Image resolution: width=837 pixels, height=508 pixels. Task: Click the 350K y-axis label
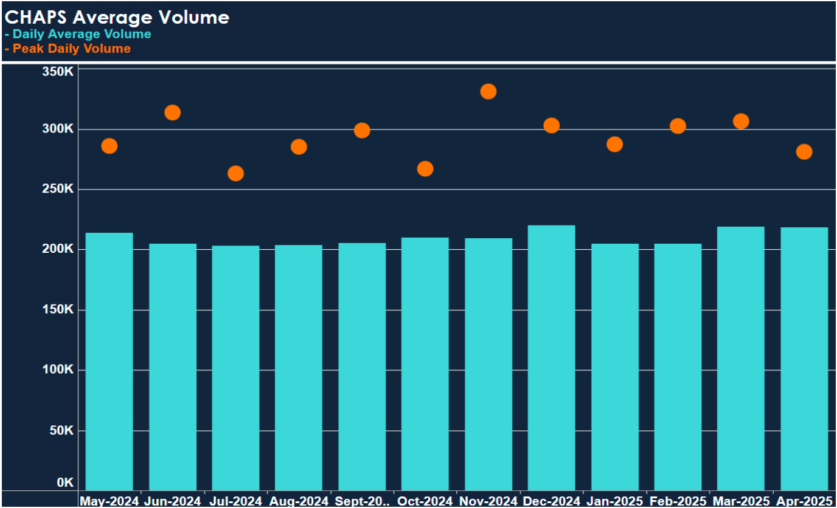(58, 71)
